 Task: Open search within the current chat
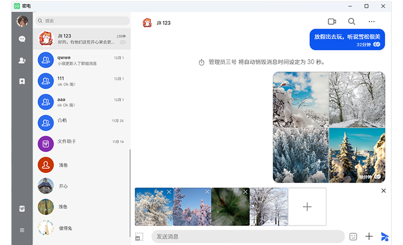click(352, 21)
